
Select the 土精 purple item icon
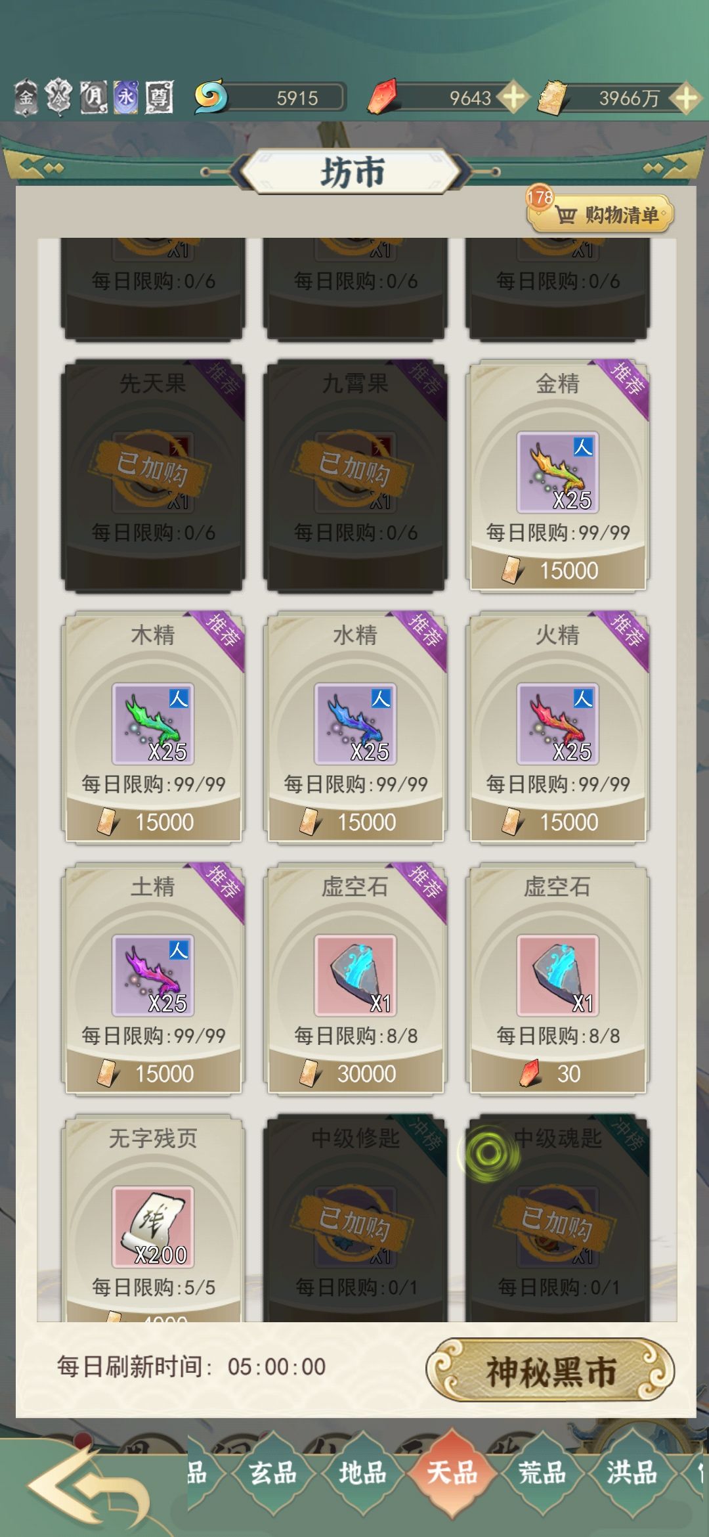(x=153, y=975)
